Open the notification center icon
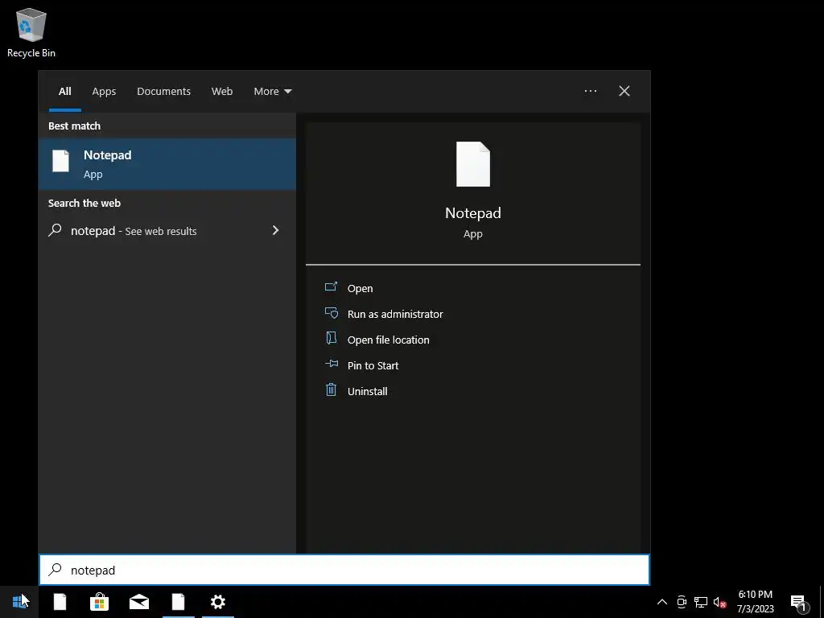This screenshot has width=824, height=618. point(799,603)
